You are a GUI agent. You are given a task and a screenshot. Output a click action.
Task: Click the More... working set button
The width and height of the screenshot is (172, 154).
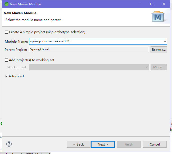click(x=159, y=67)
